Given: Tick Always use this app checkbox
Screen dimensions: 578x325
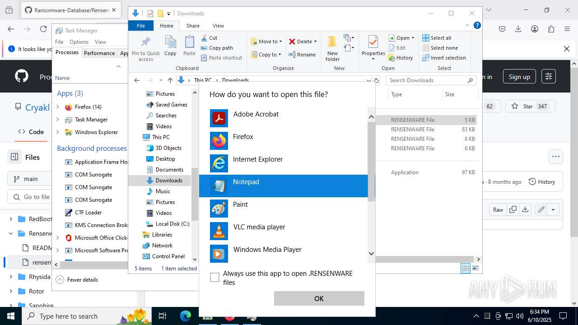Looking at the screenshot, I should pyautogui.click(x=215, y=277).
